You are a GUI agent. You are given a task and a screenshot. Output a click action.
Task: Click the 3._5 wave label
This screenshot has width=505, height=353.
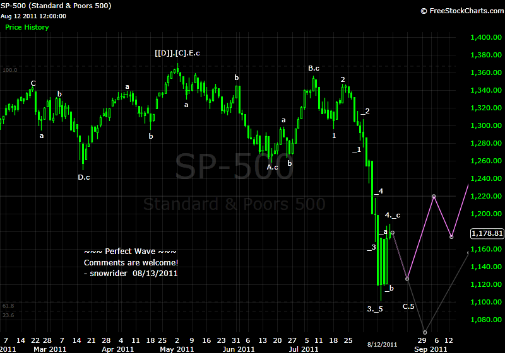pyautogui.click(x=375, y=310)
